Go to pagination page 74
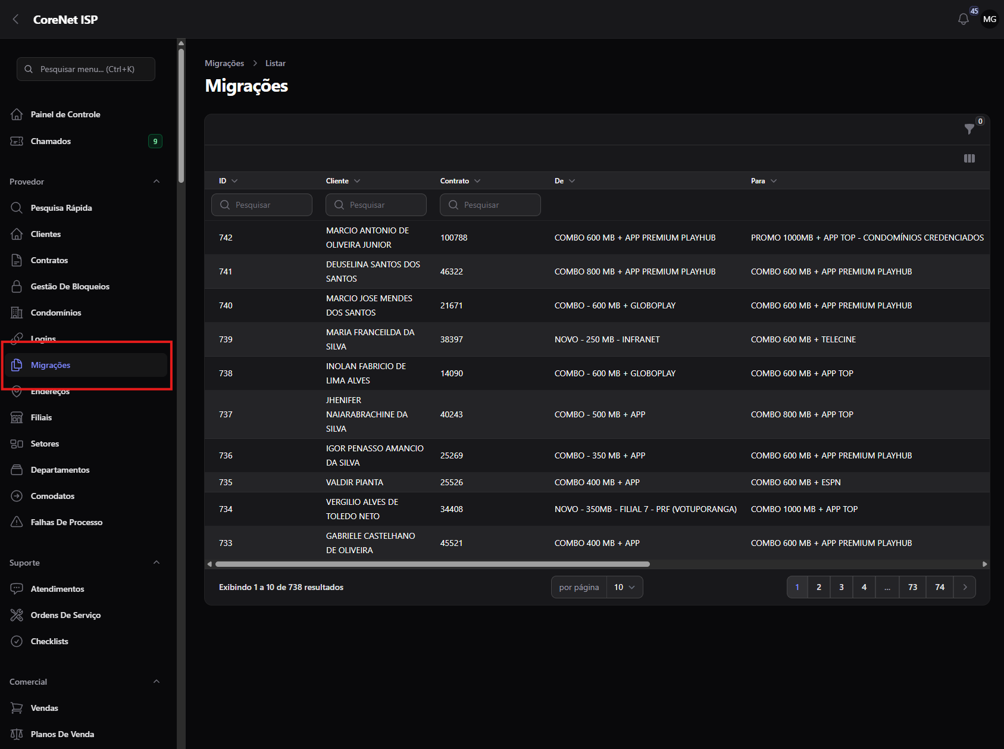Screen dimensions: 1004x749 point(940,587)
